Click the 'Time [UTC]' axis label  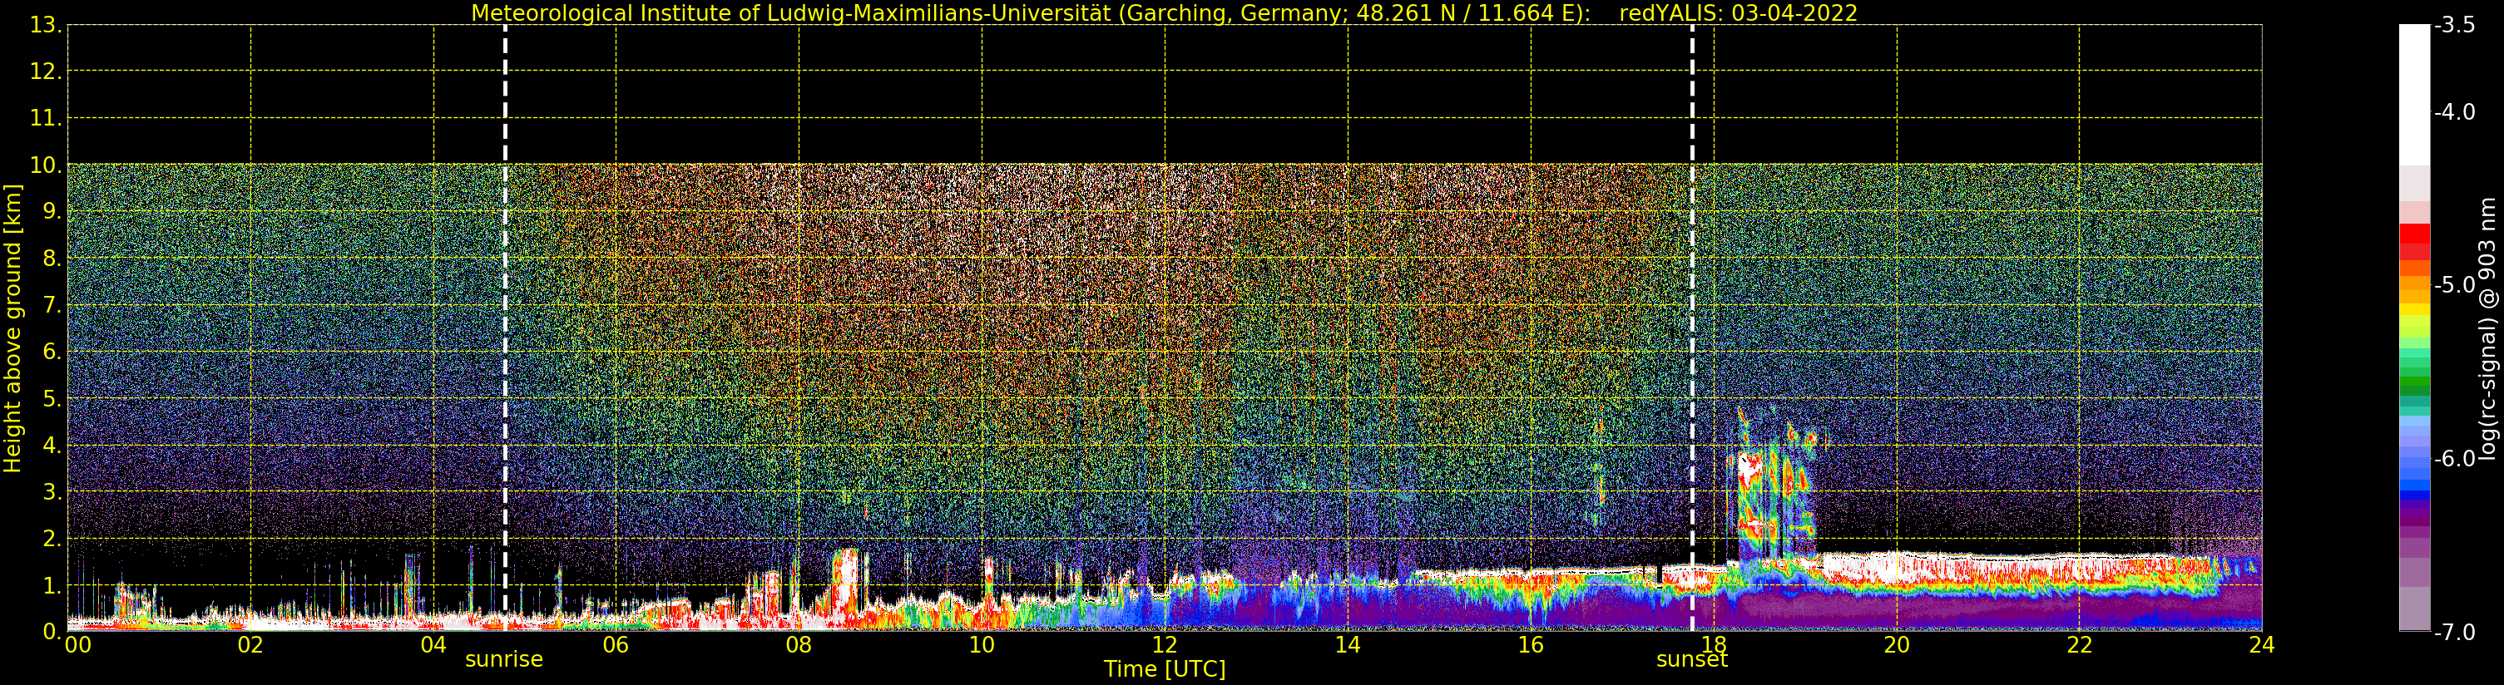point(1165,669)
